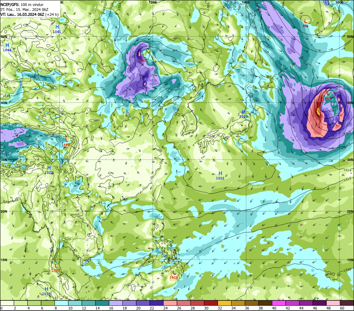
Task: Click the teal 14–16 legend swatch
Action: click(102, 303)
